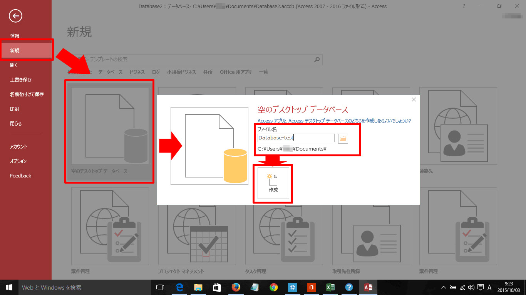
Task: Open Task View on the taskbar
Action: click(160, 287)
